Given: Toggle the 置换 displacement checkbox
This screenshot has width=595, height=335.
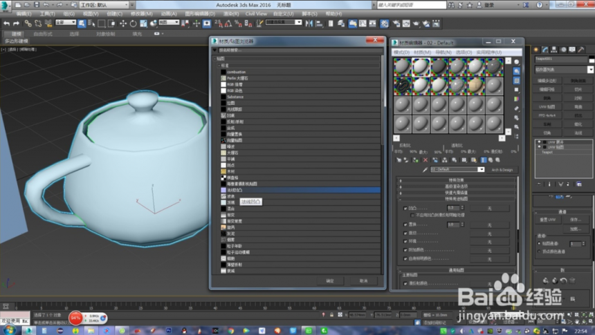Looking at the screenshot, I should (x=405, y=224).
